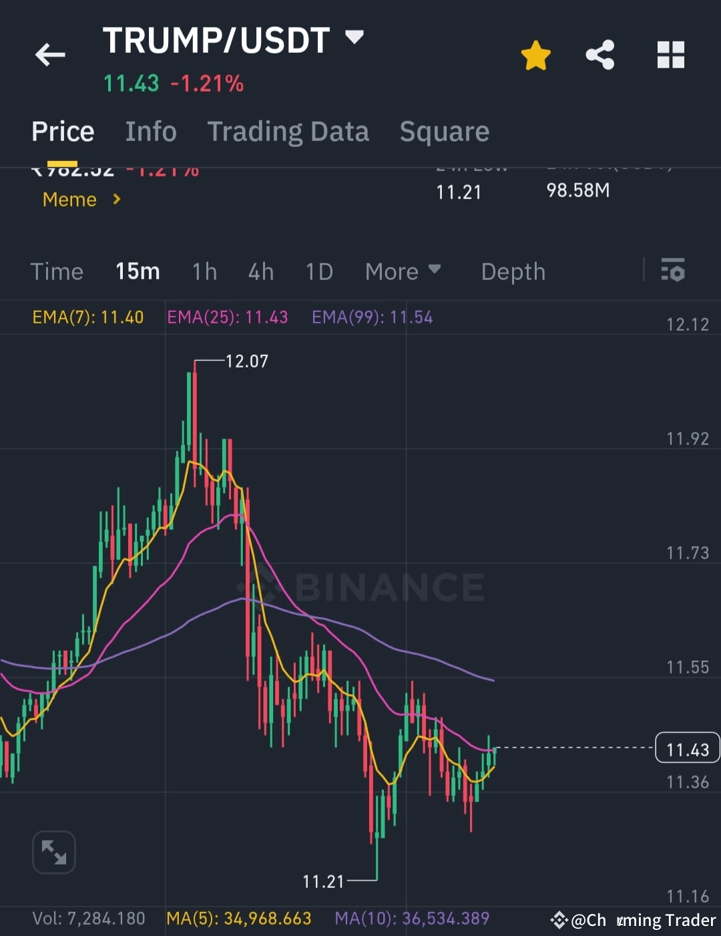Screen dimensions: 721x936
Task: Open the Depth chart view
Action: [513, 271]
